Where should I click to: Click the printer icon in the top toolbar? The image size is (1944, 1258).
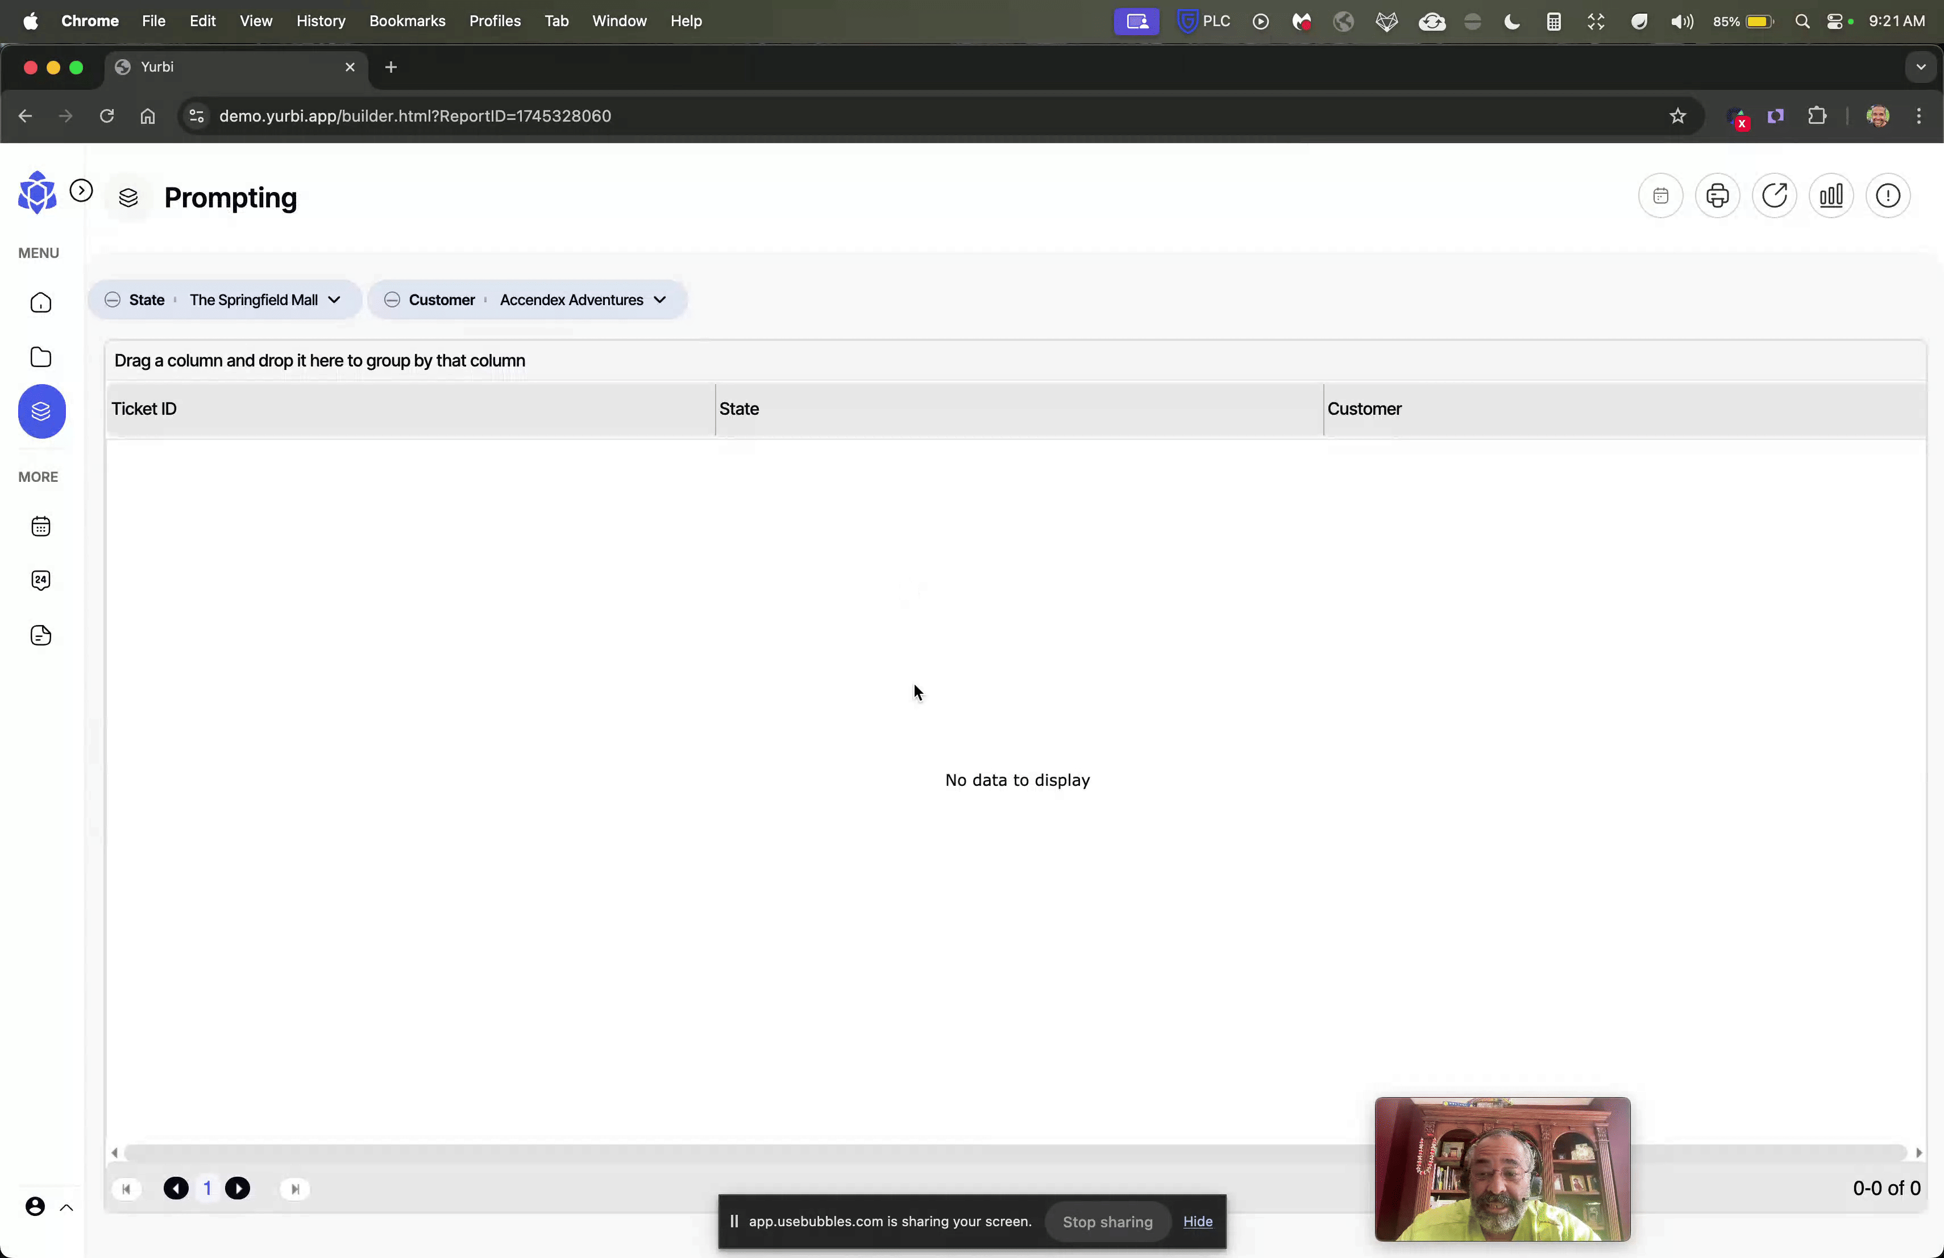[1717, 196]
